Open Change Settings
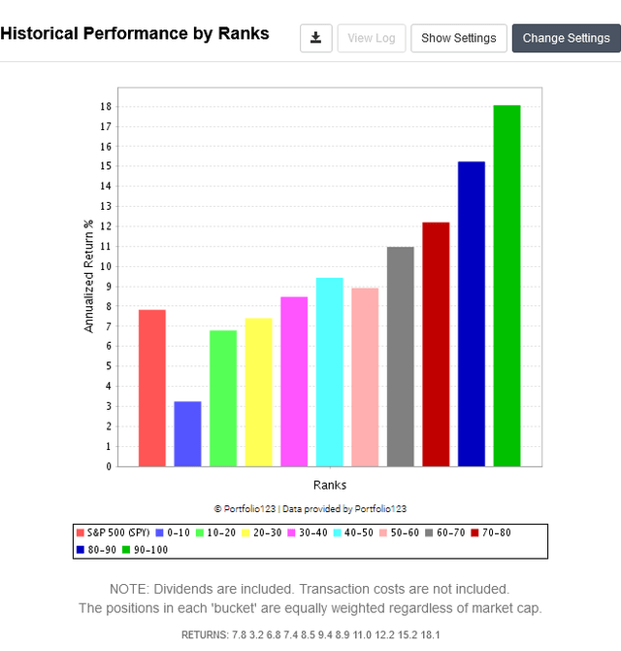This screenshot has width=621, height=651. 566,38
